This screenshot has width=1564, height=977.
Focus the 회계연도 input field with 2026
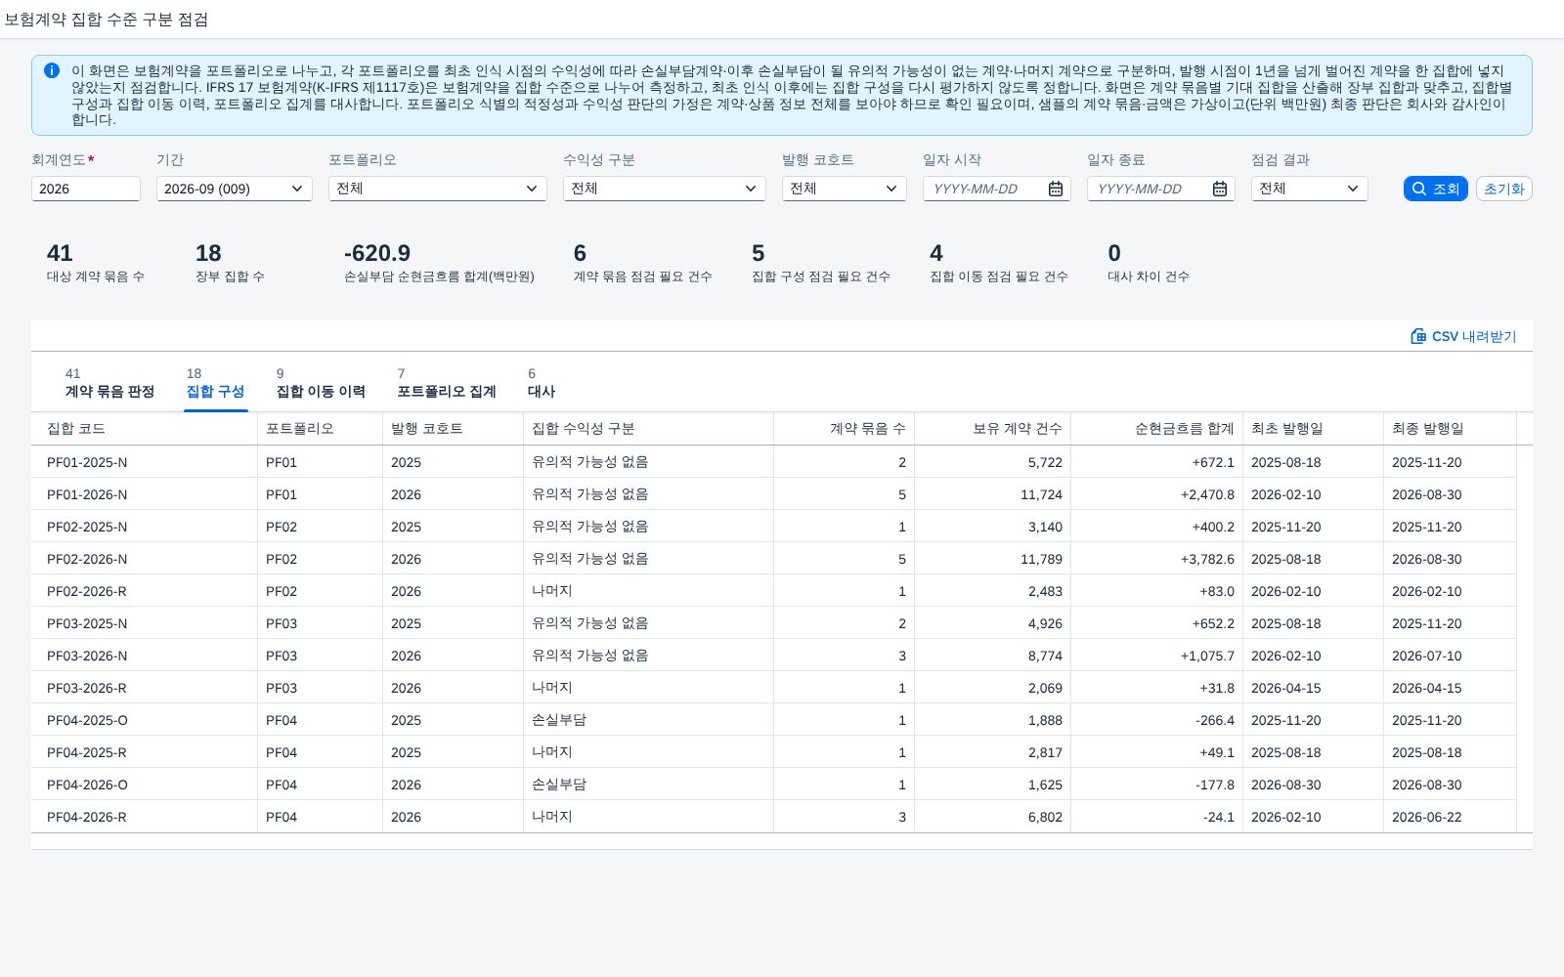(86, 189)
